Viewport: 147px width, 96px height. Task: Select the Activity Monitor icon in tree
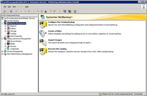(x=5, y=21)
